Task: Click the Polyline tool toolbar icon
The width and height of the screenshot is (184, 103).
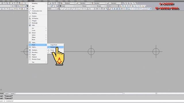Action: [x=66, y=9]
